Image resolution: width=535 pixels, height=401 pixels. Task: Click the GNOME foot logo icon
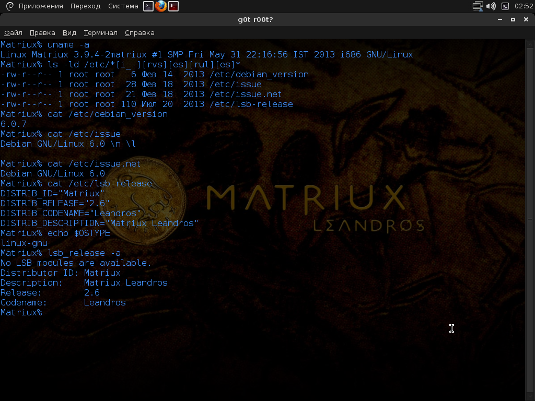click(x=9, y=6)
